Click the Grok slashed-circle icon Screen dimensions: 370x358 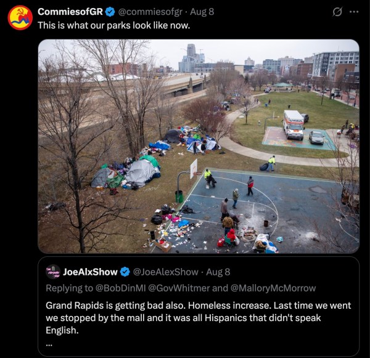(x=337, y=12)
